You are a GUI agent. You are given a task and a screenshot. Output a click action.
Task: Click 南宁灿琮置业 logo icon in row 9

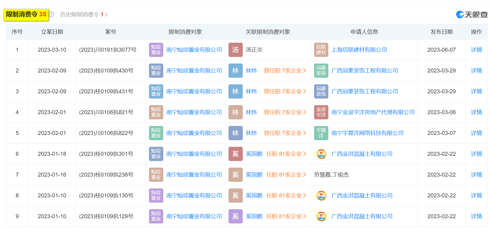pos(156,216)
